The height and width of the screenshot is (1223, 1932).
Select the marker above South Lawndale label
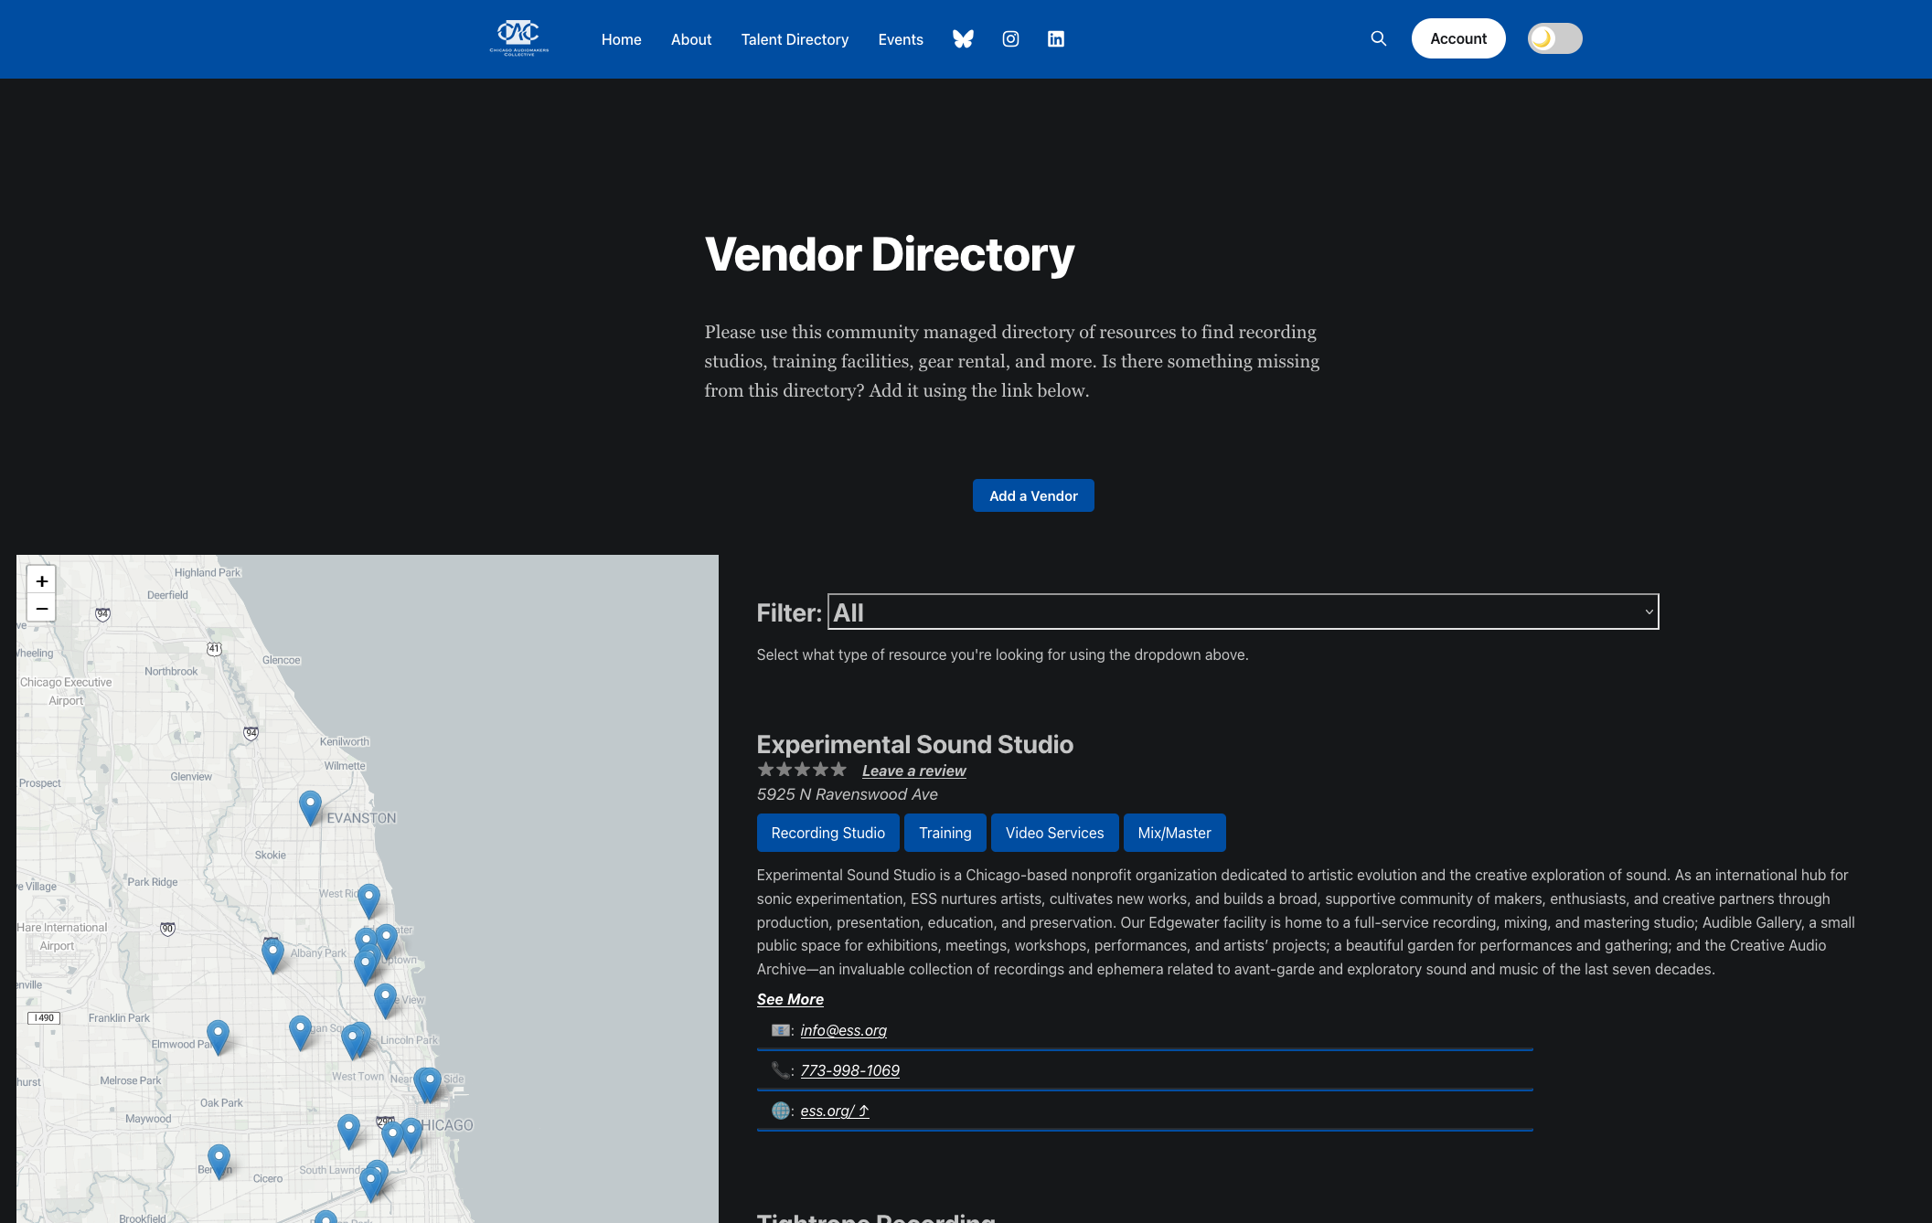click(x=348, y=1131)
